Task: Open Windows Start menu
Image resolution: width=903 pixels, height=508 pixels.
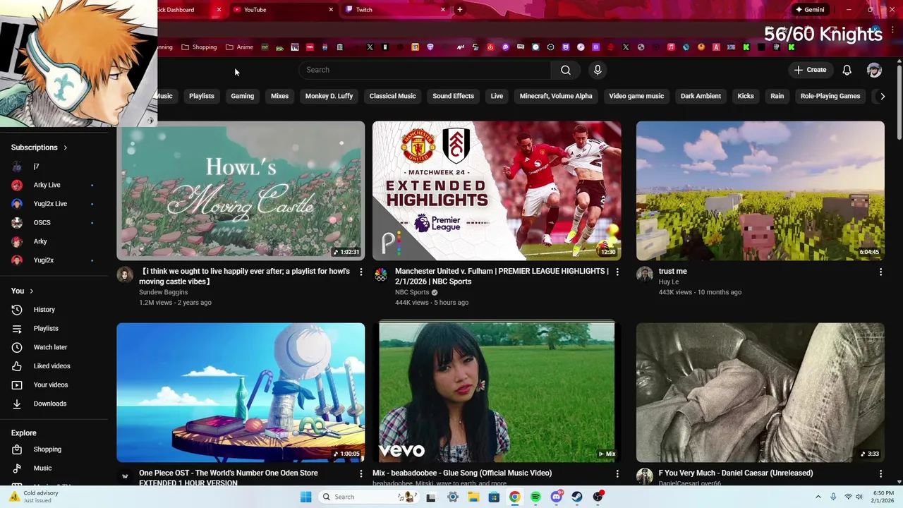Action: pyautogui.click(x=305, y=497)
